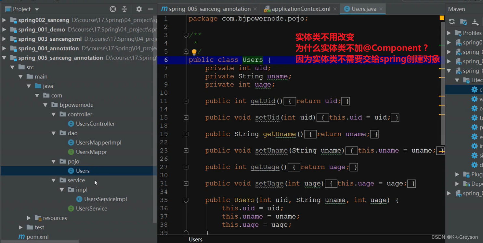Image resolution: width=483 pixels, height=243 pixels.
Task: Select the java source folder
Action: point(47,86)
